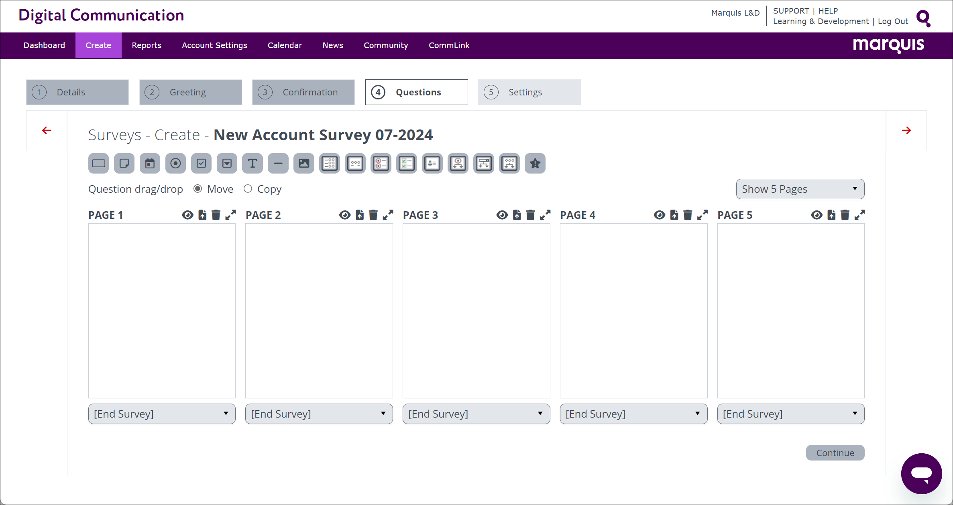Viewport: 953px width, 505px height.
Task: Open the Calendar menu item
Action: [285, 45]
